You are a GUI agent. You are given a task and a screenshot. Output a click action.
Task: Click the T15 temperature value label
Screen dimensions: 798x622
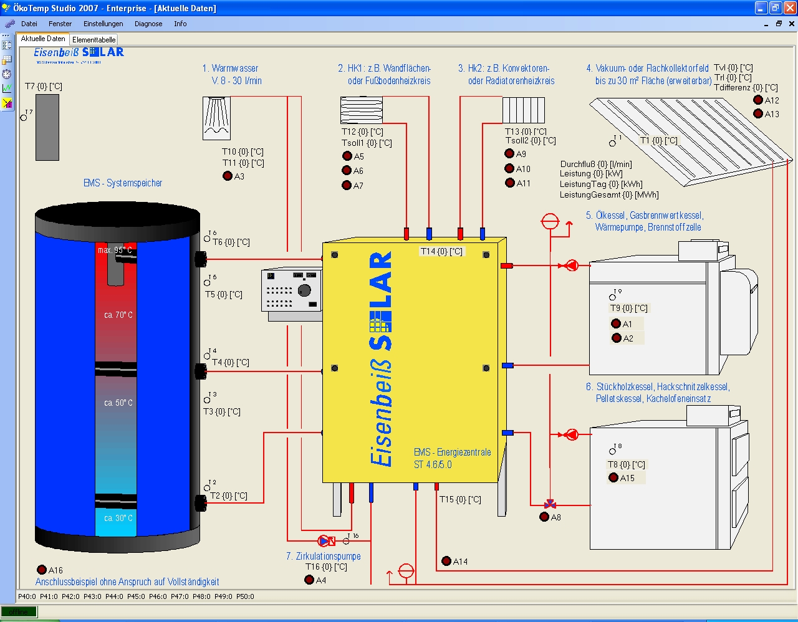(460, 499)
